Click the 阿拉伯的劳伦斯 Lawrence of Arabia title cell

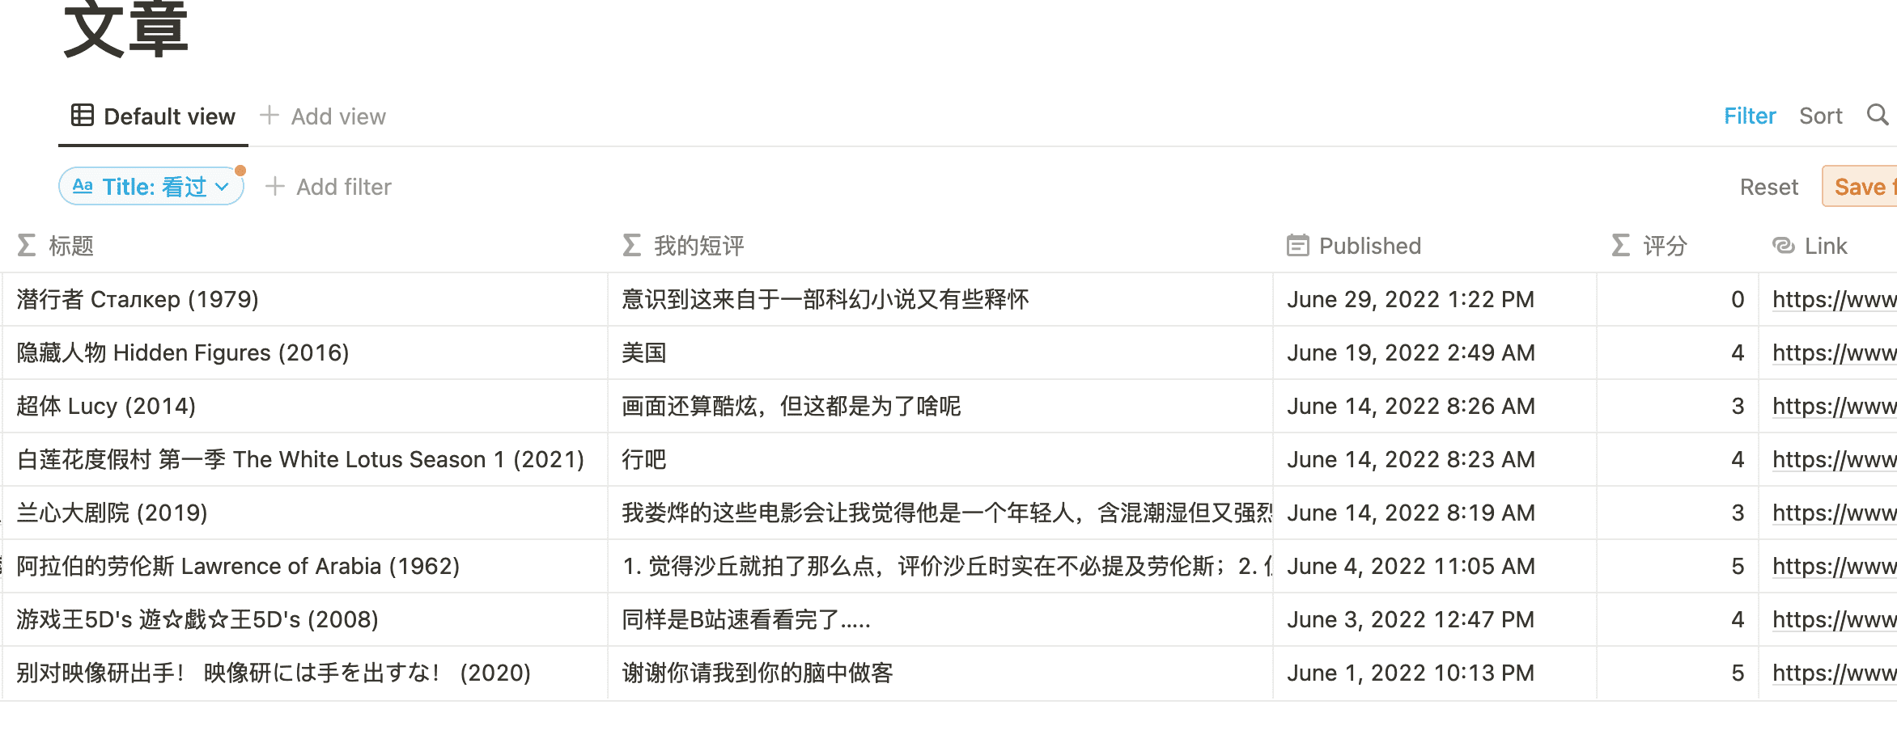tap(238, 567)
